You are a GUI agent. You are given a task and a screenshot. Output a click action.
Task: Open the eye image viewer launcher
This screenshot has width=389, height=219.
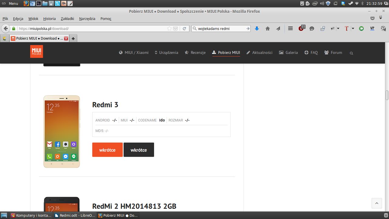coord(64,3)
